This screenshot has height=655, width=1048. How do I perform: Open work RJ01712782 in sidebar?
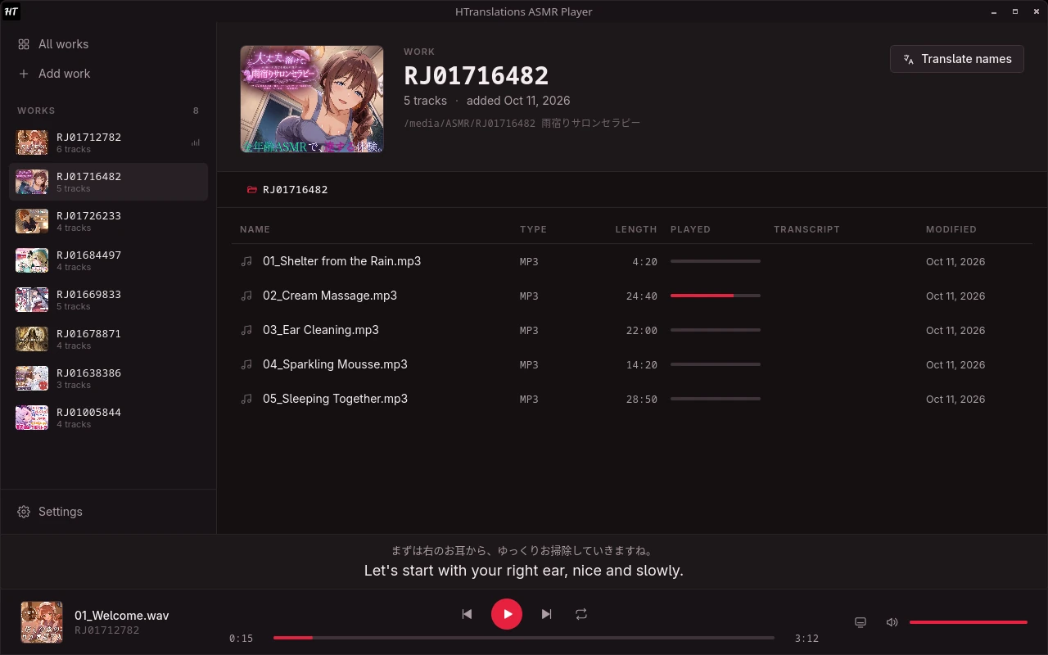tap(108, 142)
